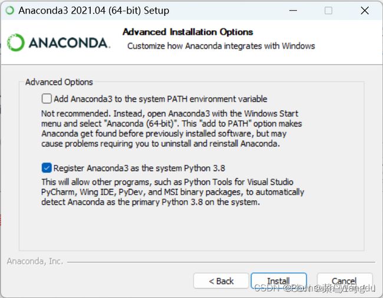Image resolution: width=383 pixels, height=298 pixels.
Task: Go back with the < Back button
Action: 221,281
